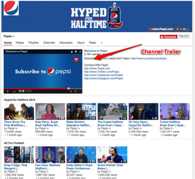The height and width of the screenshot is (179, 195).
Task: Subscribe to the Pepsi channel
Action: pos(168,37)
